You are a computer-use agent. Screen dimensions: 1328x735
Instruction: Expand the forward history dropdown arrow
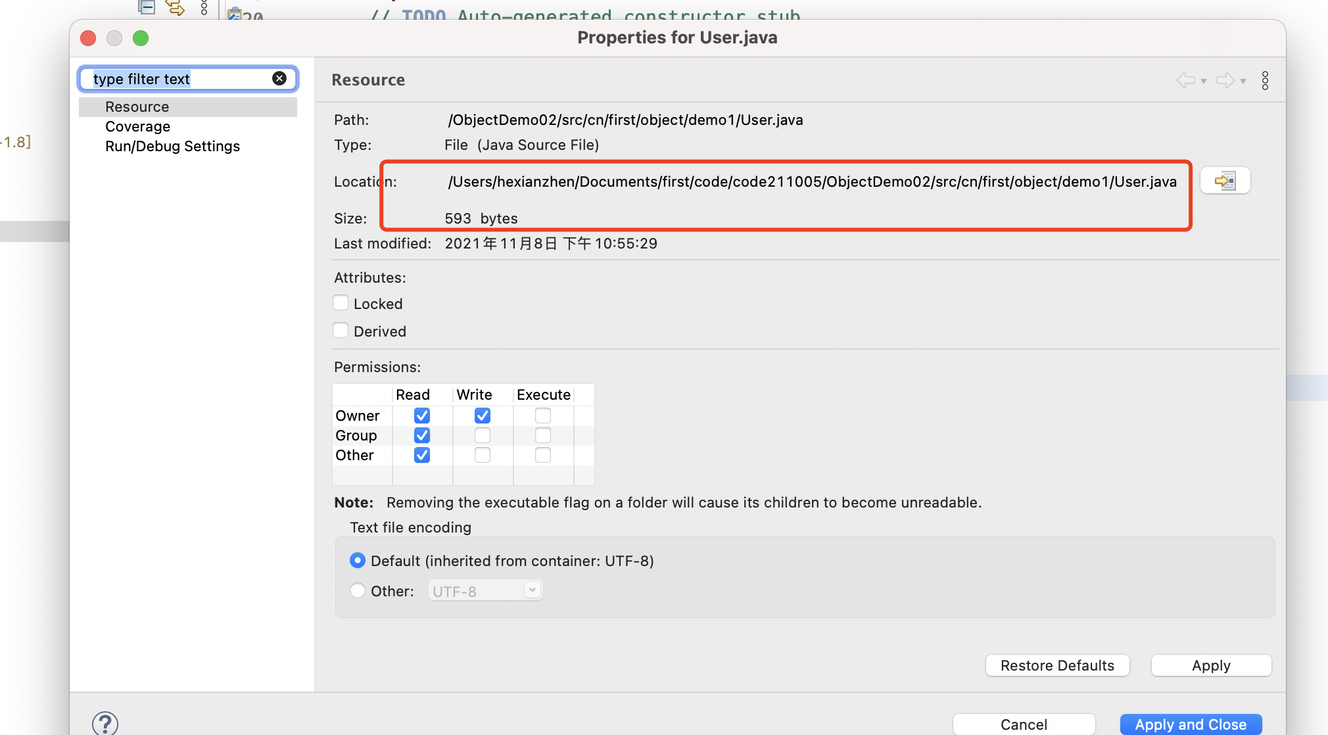coord(1243,82)
